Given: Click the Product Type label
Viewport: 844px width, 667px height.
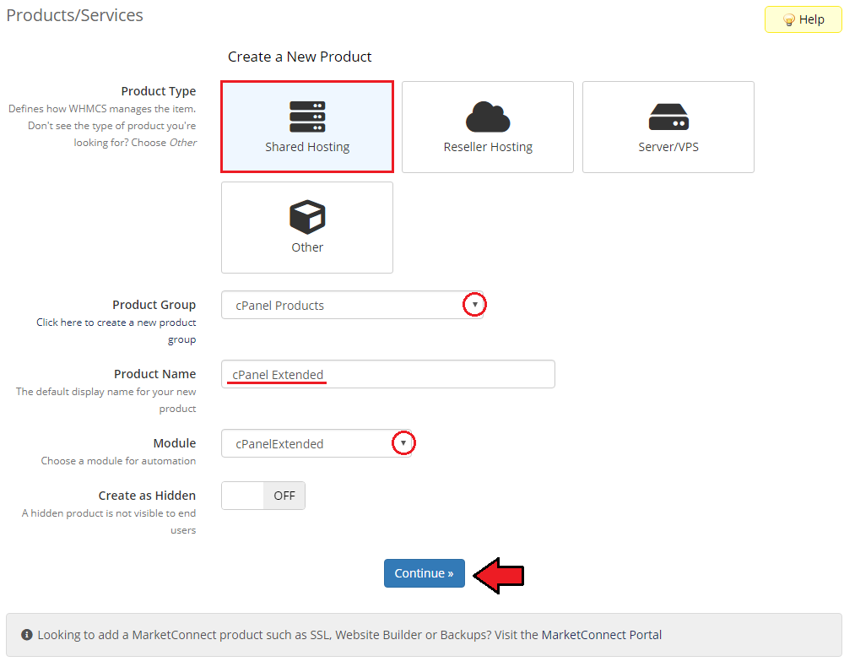Looking at the screenshot, I should click(x=159, y=91).
